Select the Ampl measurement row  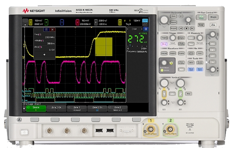(x=44, y=48)
